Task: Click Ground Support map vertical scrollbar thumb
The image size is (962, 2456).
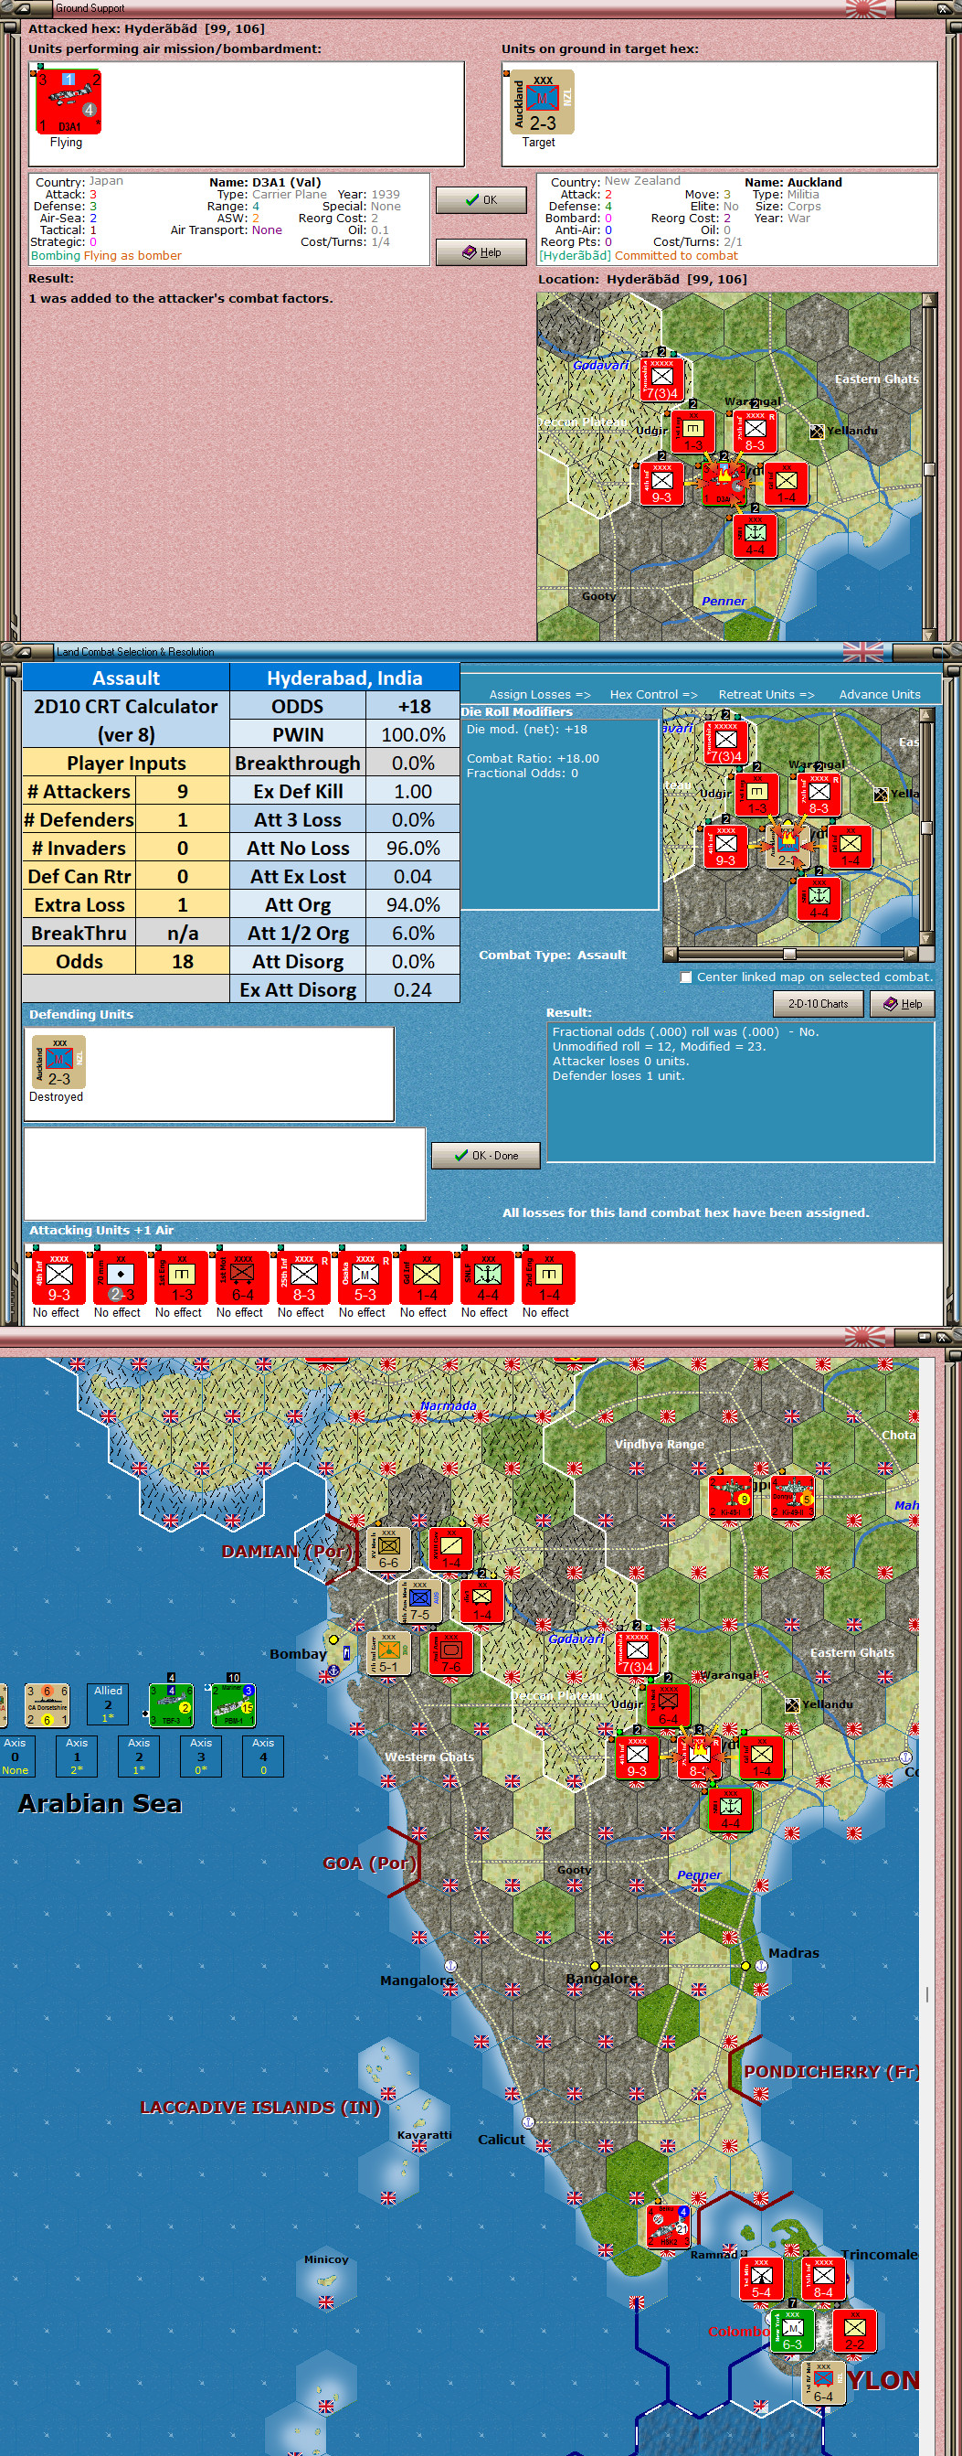Action: tap(929, 468)
